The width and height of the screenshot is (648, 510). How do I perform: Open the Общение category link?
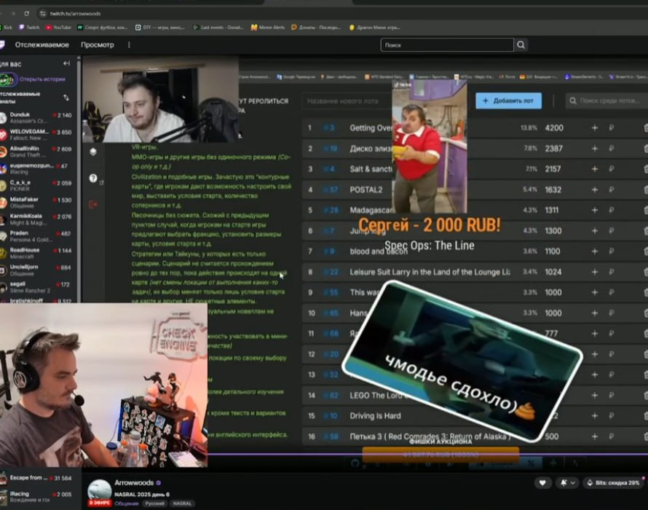pyautogui.click(x=127, y=503)
